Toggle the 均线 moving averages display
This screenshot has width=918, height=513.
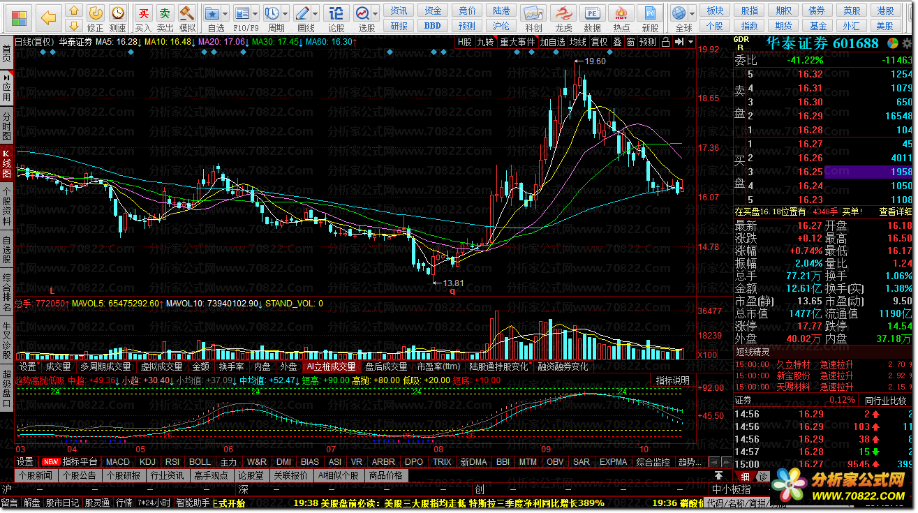point(578,42)
